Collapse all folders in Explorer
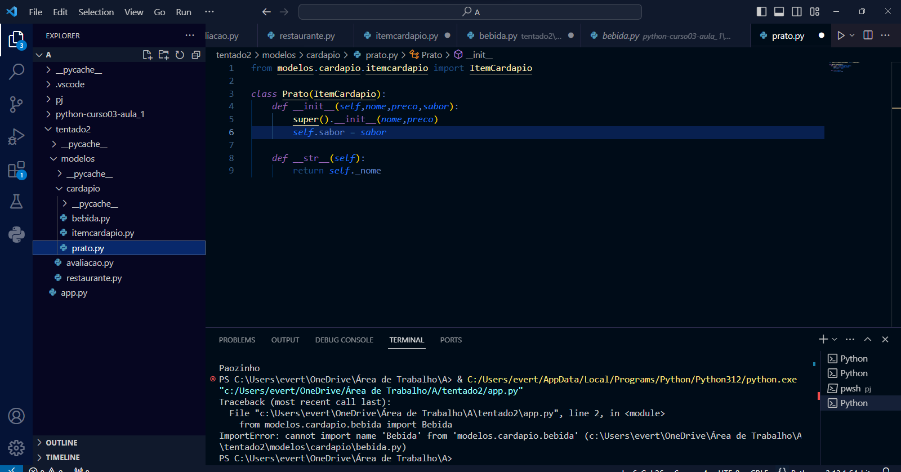The height and width of the screenshot is (472, 901). (196, 55)
